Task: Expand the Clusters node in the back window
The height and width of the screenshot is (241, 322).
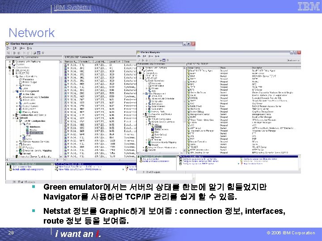Action: tap(10, 64)
